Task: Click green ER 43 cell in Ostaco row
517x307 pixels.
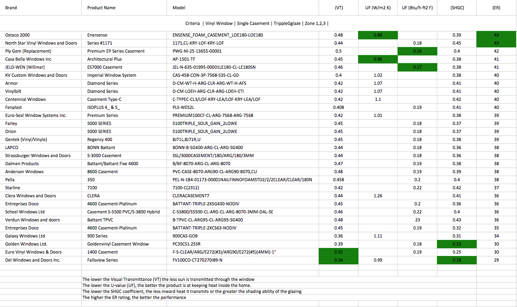Action: 496,35
